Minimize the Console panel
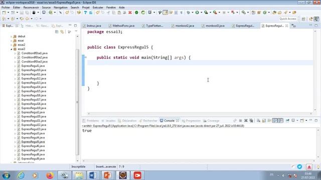The image size is (321, 180). (310, 120)
